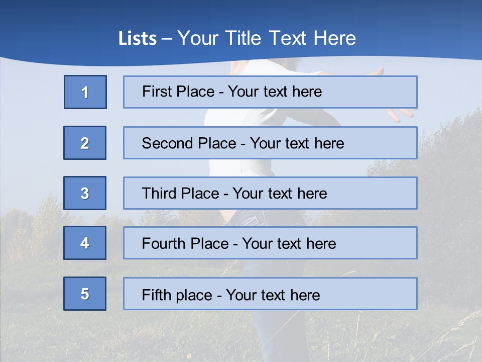
Task: Click the bold word "Lists" in title
Action: (137, 39)
